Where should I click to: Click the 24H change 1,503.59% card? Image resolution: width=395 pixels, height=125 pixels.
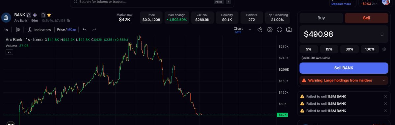pos(177,17)
